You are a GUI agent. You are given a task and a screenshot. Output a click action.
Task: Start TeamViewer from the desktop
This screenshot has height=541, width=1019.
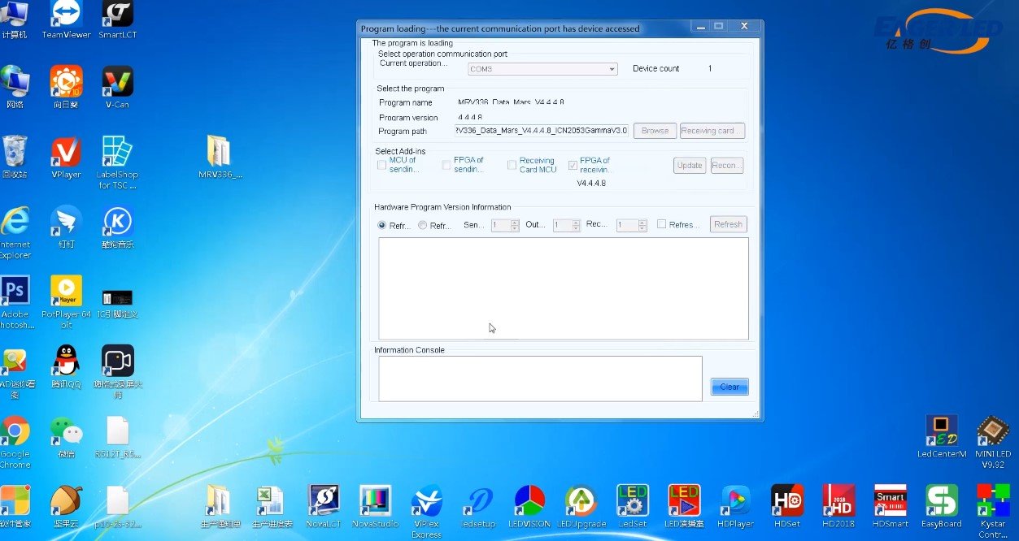tap(65, 12)
